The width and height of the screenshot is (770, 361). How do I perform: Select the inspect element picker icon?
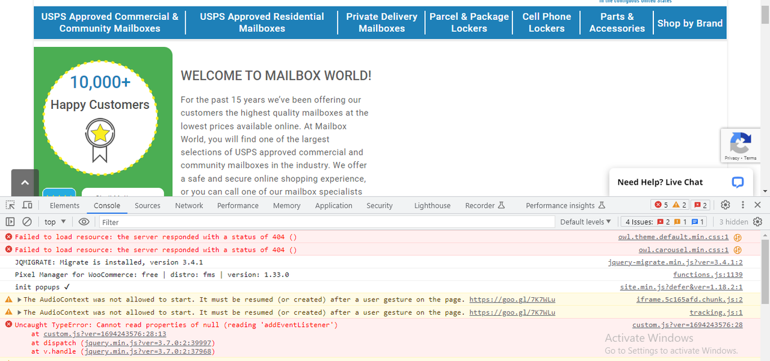click(10, 205)
